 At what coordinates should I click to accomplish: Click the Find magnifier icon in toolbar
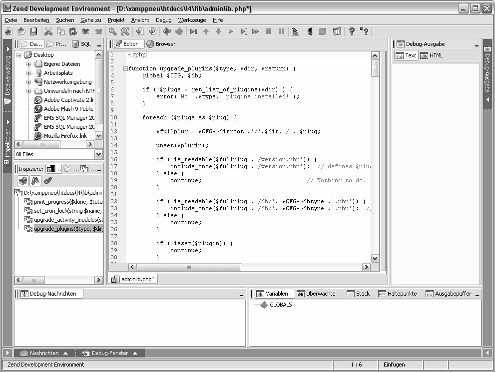tap(113, 31)
